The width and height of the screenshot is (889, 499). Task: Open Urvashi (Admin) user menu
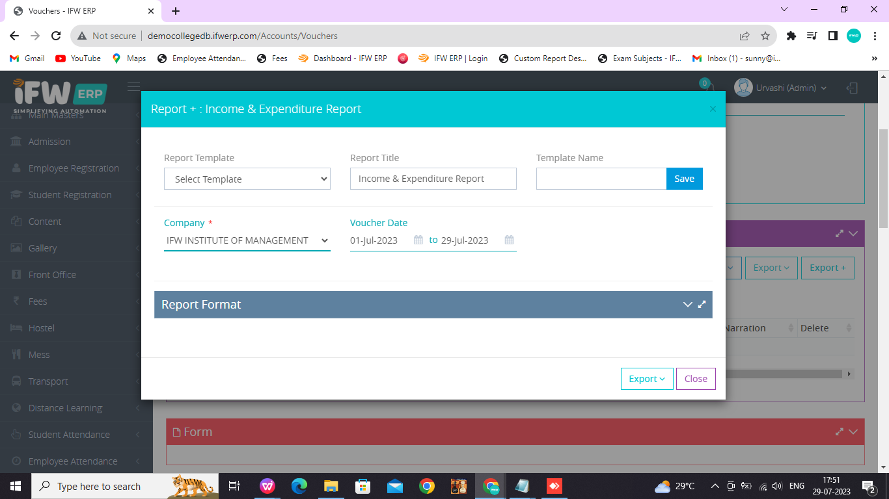pyautogui.click(x=780, y=88)
